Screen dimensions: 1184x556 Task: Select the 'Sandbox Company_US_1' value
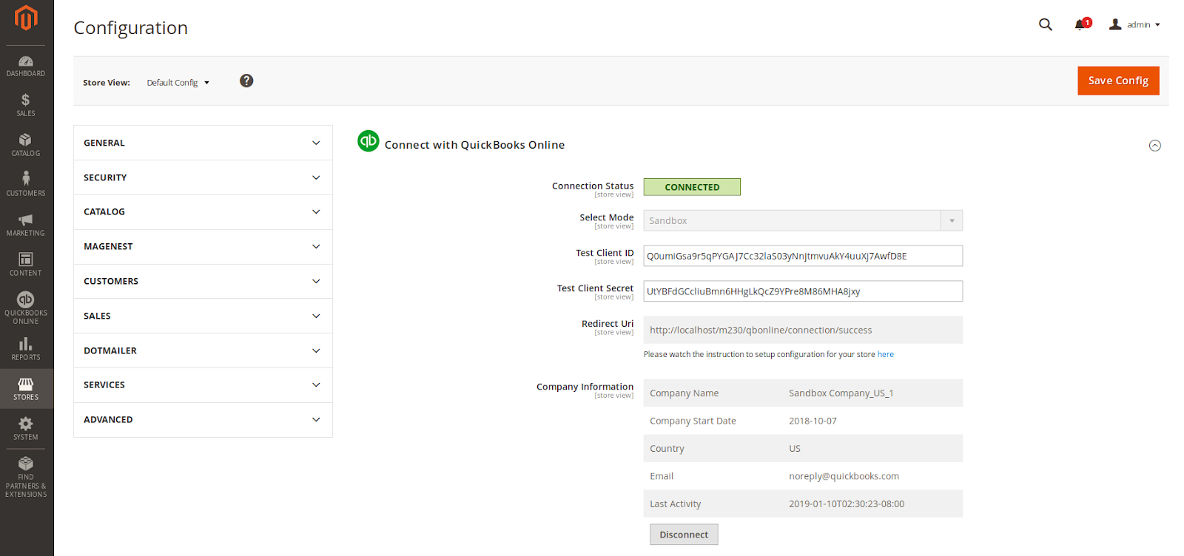click(x=841, y=393)
